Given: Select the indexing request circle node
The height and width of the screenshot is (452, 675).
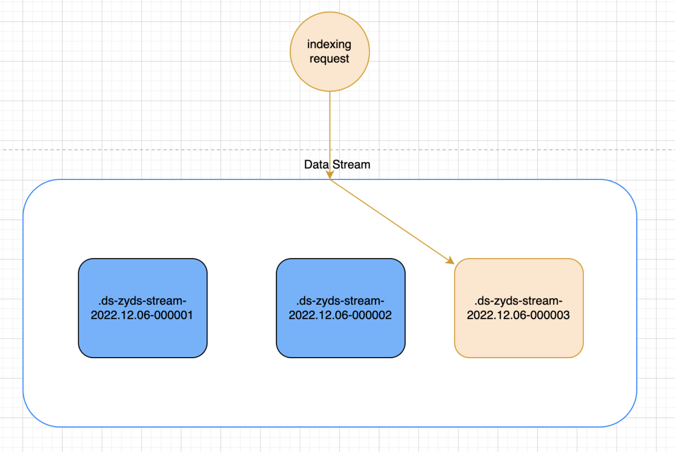Looking at the screenshot, I should (x=330, y=52).
